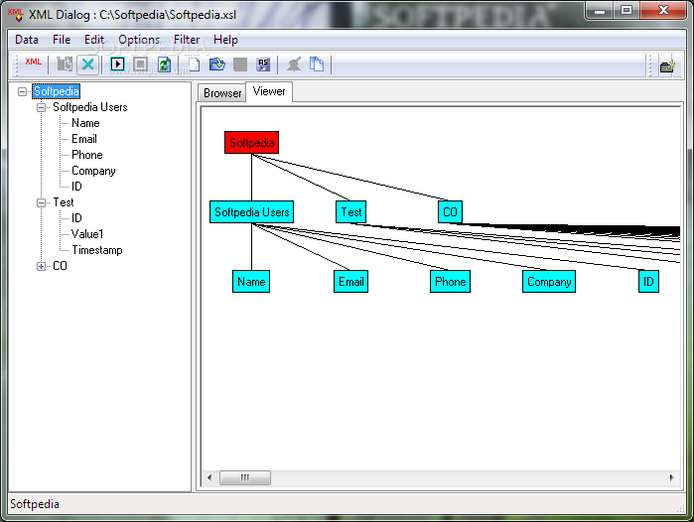Open the Edit menu
Image resolution: width=694 pixels, height=522 pixels.
(94, 40)
